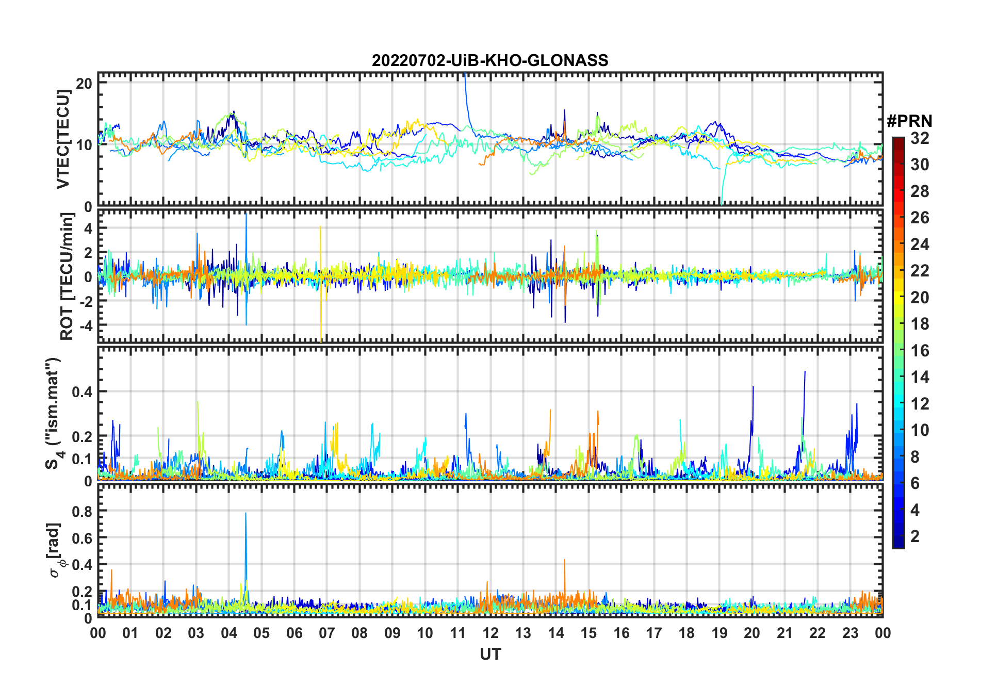The height and width of the screenshot is (686, 981).
Task: Click the ROT [TECU/min] y-axis label
Action: pos(67,276)
